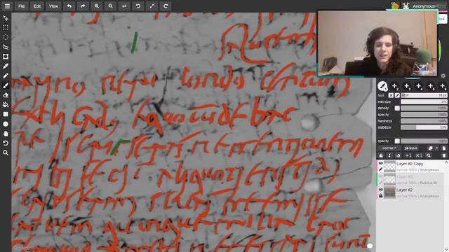This screenshot has height=252, width=449.
Task: Toggle the layer lock button
Action: pos(381,155)
